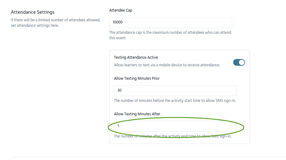Click the number 30 in the Minutes Prior field
The height and width of the screenshot is (160, 286).
pyautogui.click(x=119, y=91)
